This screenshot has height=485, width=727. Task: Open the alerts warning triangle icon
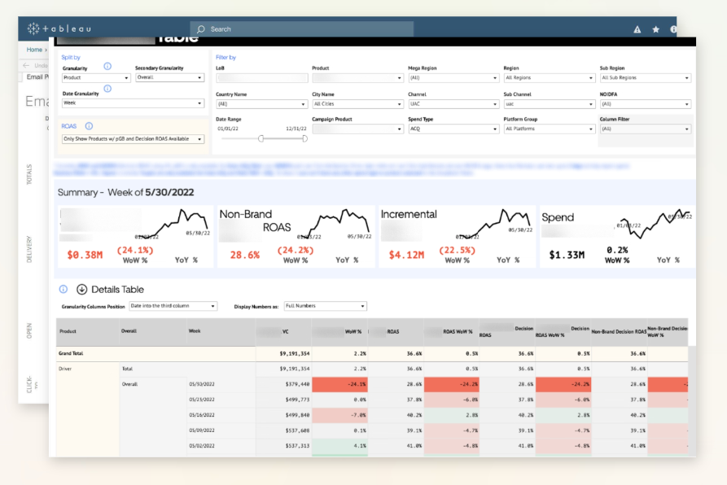coord(637,29)
